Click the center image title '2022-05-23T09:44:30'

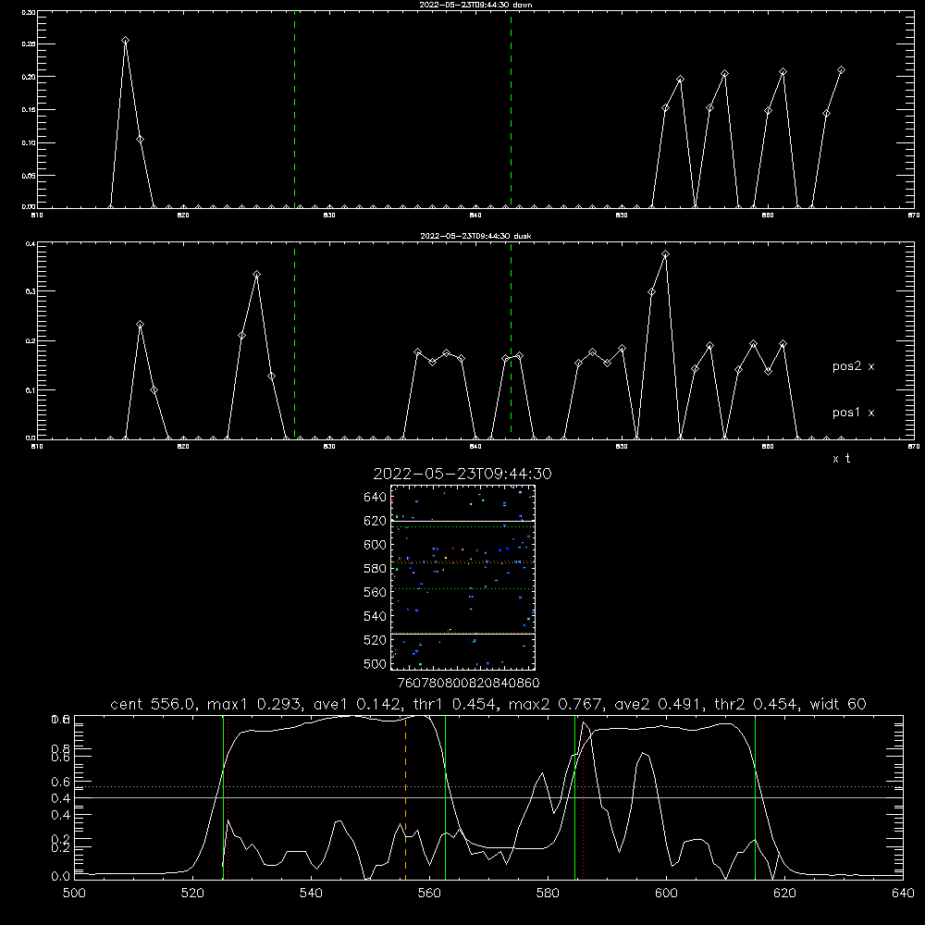pyautogui.click(x=462, y=474)
